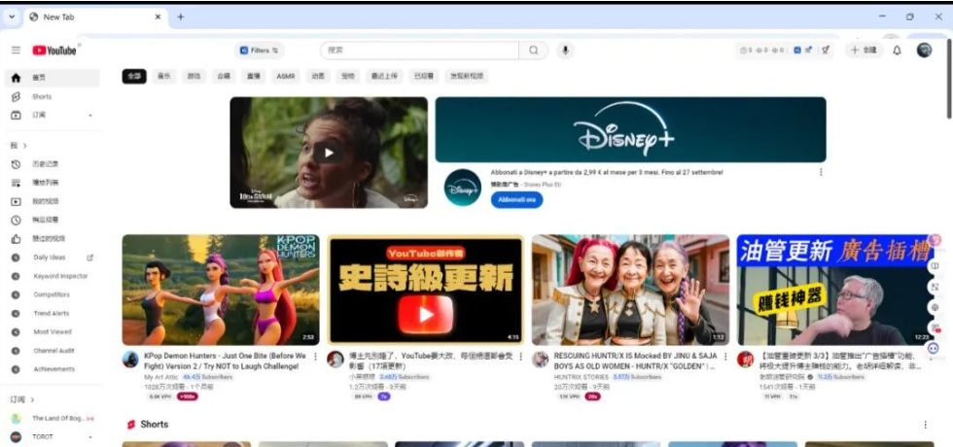Open the Filters dropdown
This screenshot has height=447, width=953.
260,51
